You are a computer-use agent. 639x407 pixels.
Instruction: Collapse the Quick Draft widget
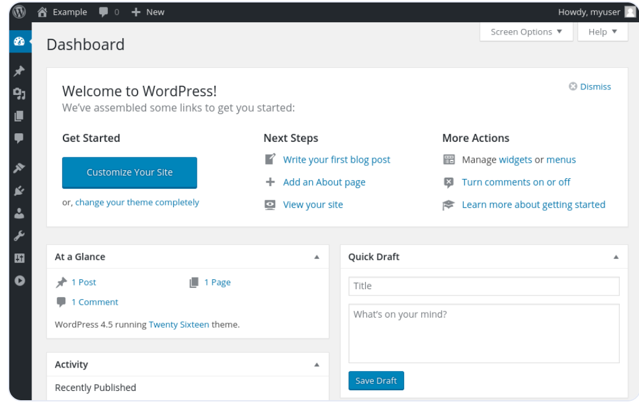[616, 257]
